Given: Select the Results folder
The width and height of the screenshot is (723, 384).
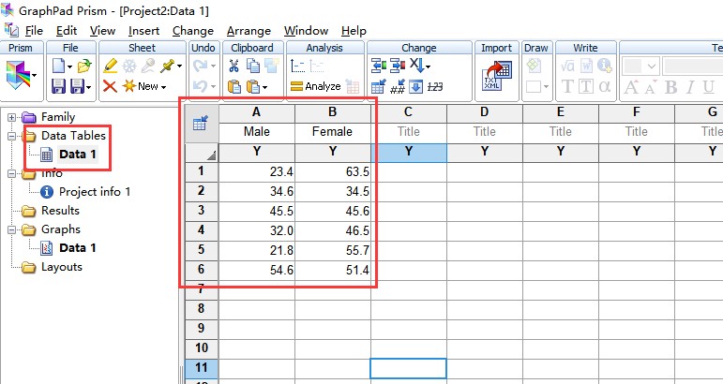Looking at the screenshot, I should point(60,211).
